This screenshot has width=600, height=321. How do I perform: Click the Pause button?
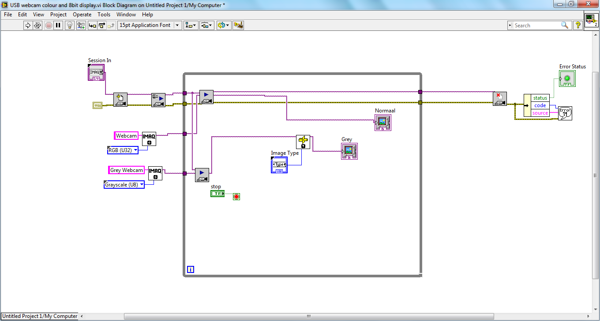[x=58, y=25]
